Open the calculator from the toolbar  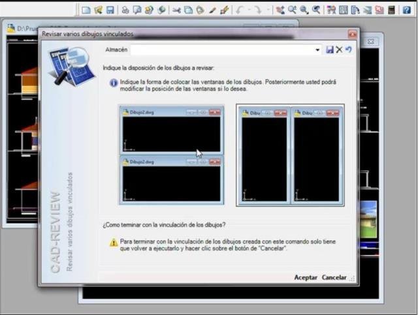click(x=391, y=10)
